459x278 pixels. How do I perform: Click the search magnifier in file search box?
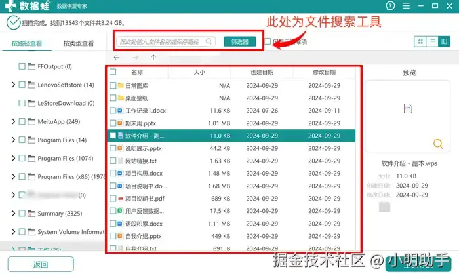209,41
